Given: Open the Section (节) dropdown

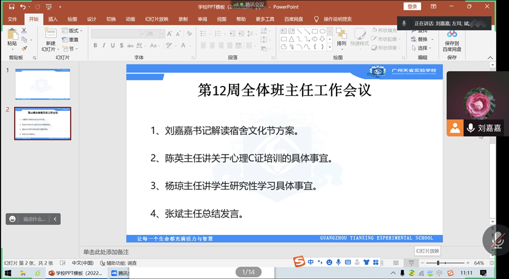Looking at the screenshot, I should coord(71,49).
